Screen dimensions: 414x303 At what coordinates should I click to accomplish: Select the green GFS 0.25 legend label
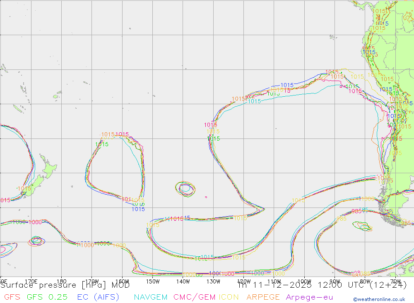[x=47, y=297]
